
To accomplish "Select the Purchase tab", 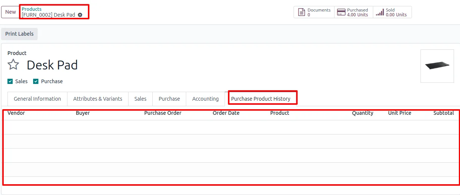I will pyautogui.click(x=169, y=99).
